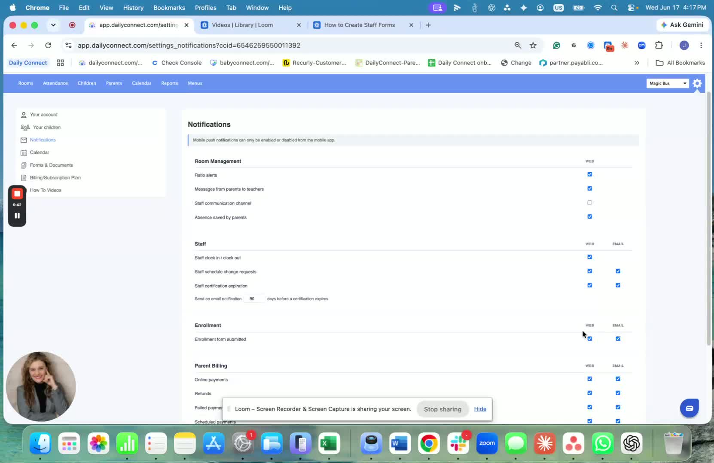Open the Reports tab
The image size is (714, 463).
pos(169,83)
